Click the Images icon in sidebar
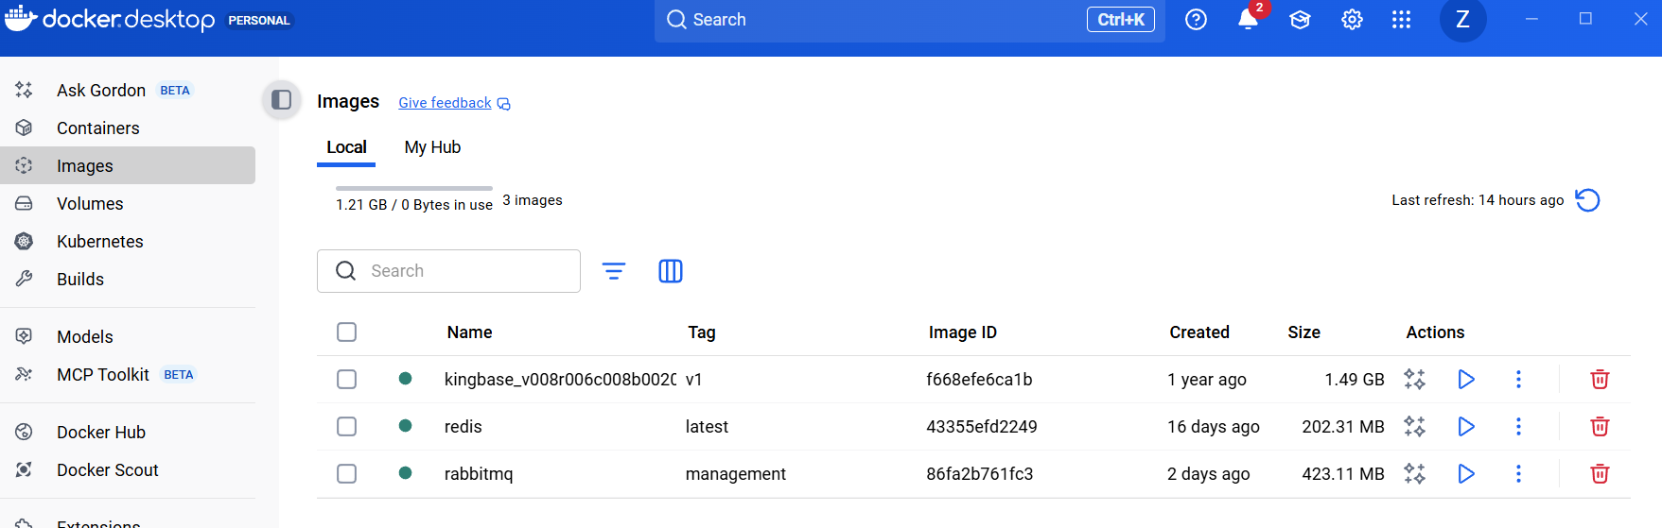The height and width of the screenshot is (528, 1662). point(24,165)
